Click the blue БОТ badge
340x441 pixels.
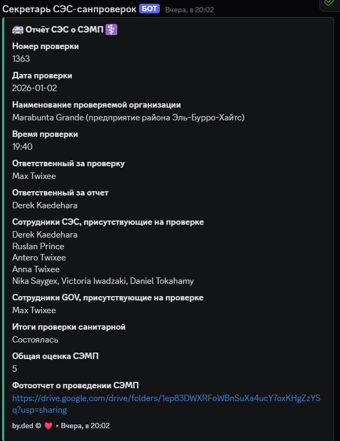coord(149,9)
